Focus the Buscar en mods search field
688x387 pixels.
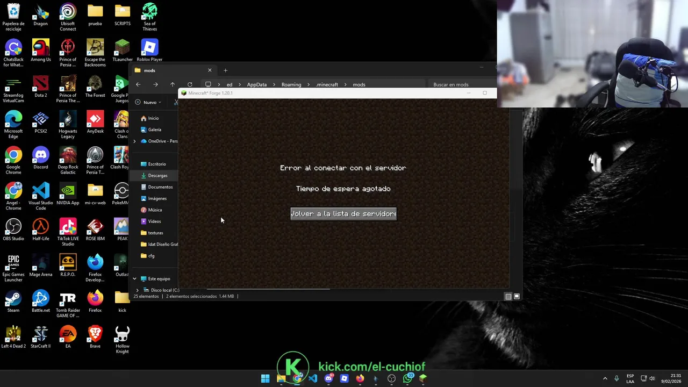pyautogui.click(x=462, y=85)
